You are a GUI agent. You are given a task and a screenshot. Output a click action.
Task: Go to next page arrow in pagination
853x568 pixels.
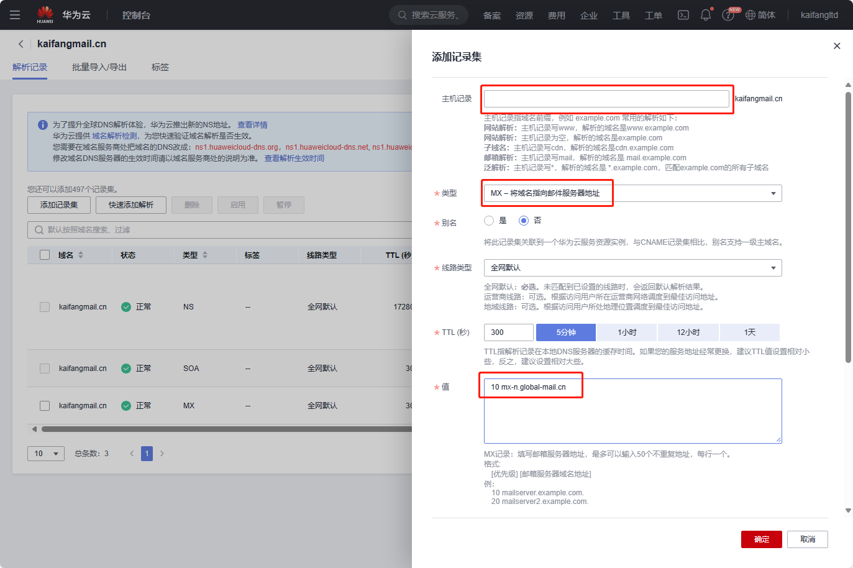[162, 454]
